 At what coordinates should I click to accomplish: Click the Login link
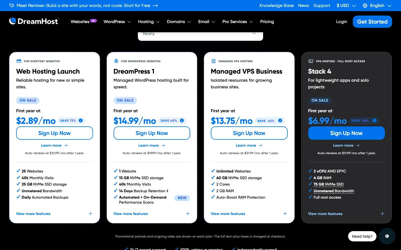tap(341, 22)
